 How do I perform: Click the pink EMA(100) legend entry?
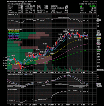(x=13, y=38)
